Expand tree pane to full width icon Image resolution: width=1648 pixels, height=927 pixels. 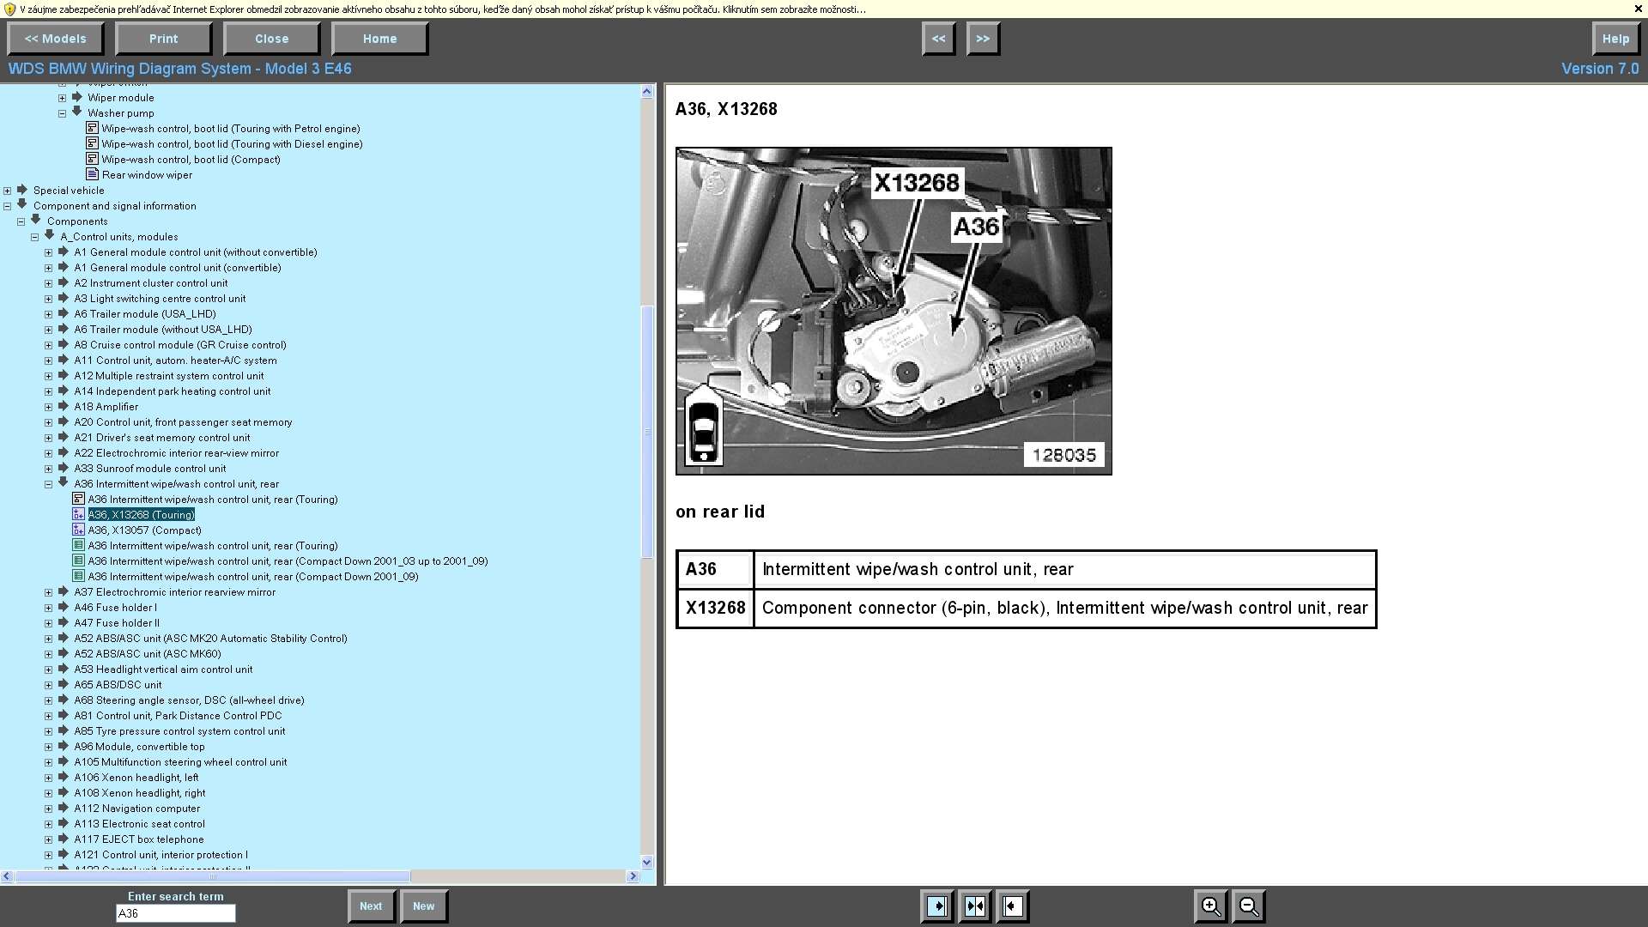pyautogui.click(x=937, y=906)
